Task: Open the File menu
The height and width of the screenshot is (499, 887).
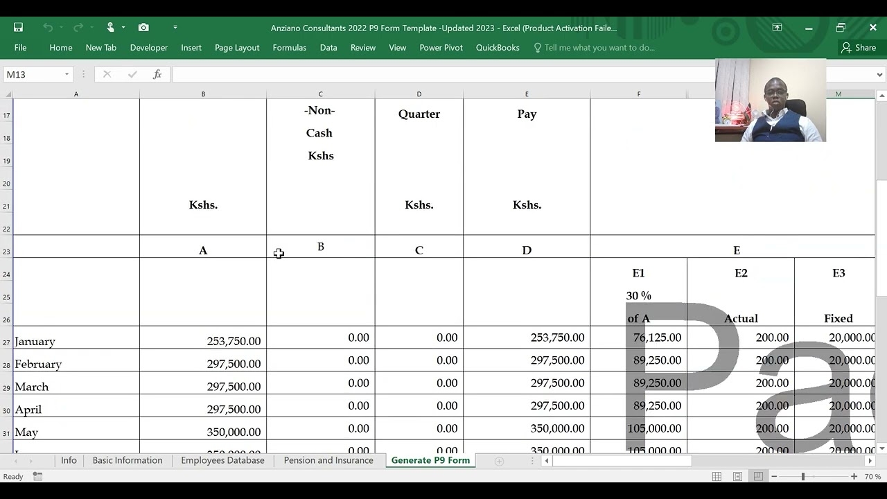Action: tap(20, 47)
